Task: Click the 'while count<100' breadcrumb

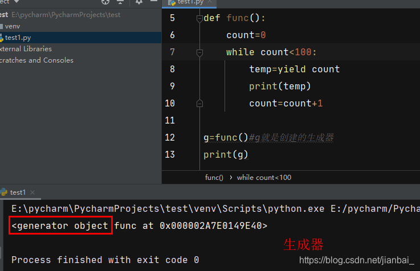Action: pyautogui.click(x=264, y=178)
